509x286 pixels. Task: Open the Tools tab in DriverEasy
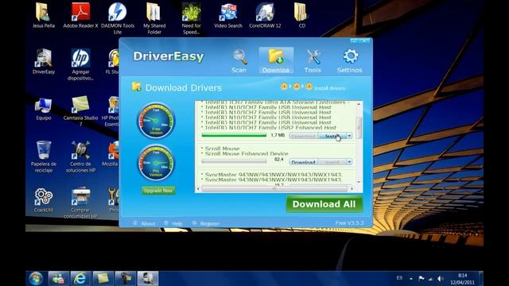point(313,60)
